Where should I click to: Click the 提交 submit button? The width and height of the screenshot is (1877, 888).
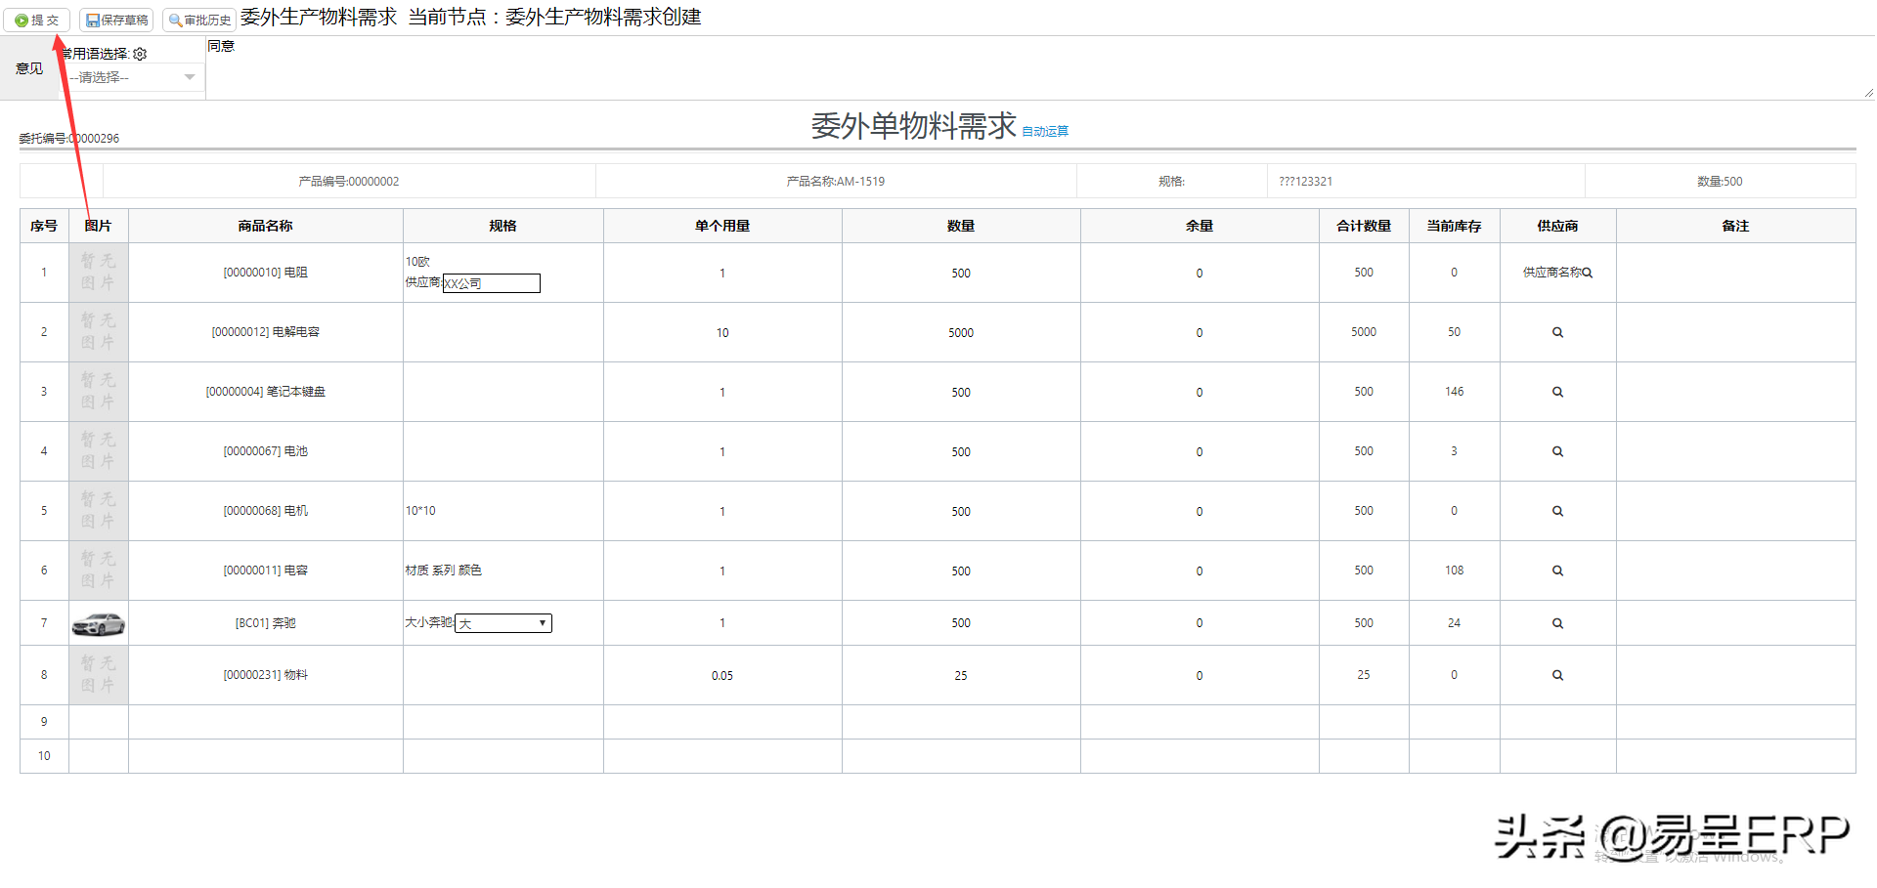(x=37, y=20)
